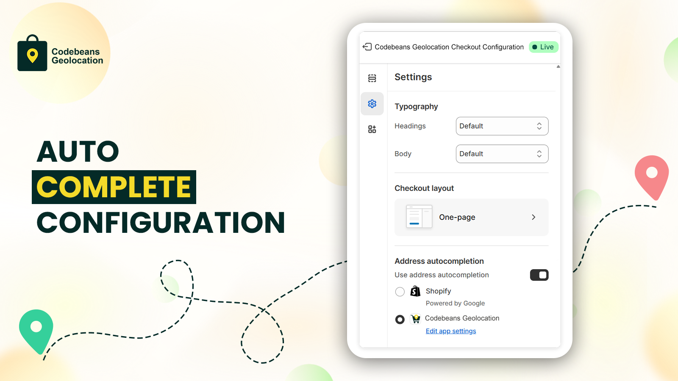The image size is (678, 381).
Task: Click the exit editor icon beside the title
Action: (x=367, y=47)
